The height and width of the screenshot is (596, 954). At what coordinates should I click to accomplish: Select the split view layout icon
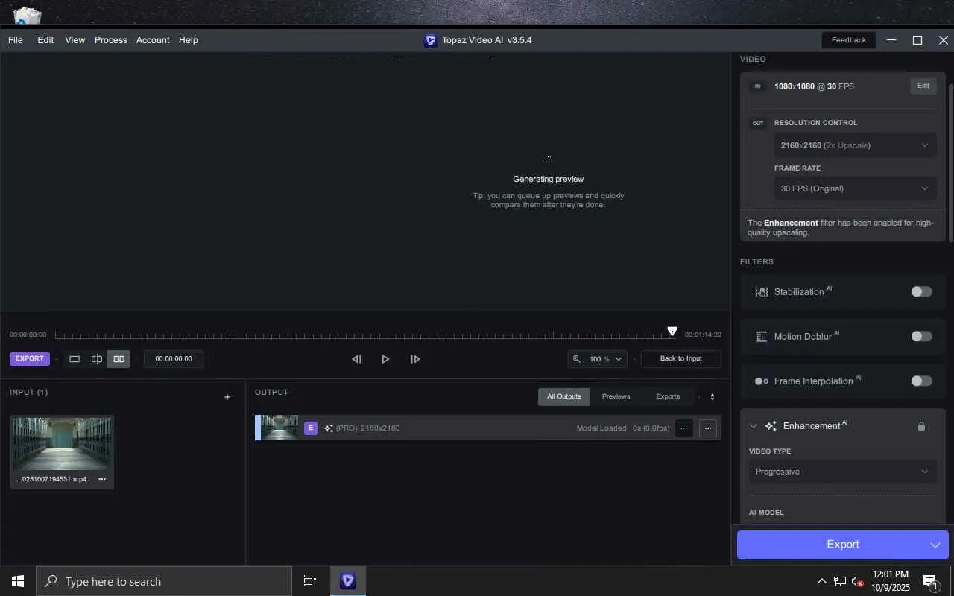97,359
